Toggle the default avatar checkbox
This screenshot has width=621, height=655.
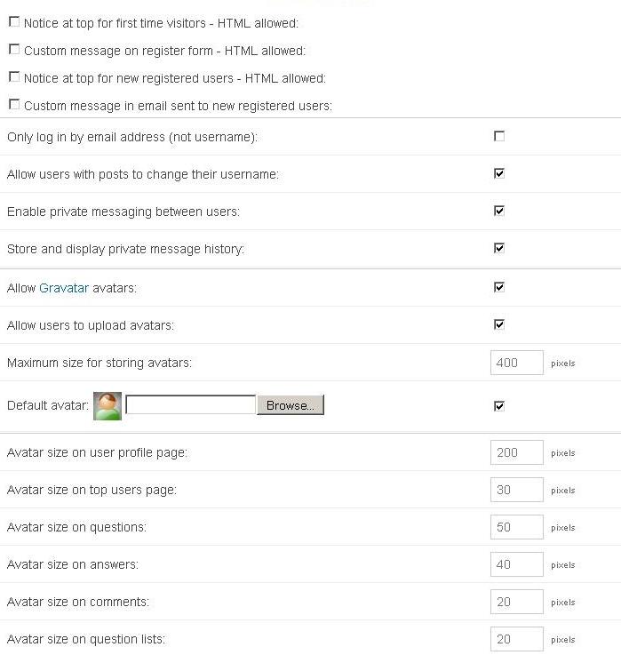(499, 406)
